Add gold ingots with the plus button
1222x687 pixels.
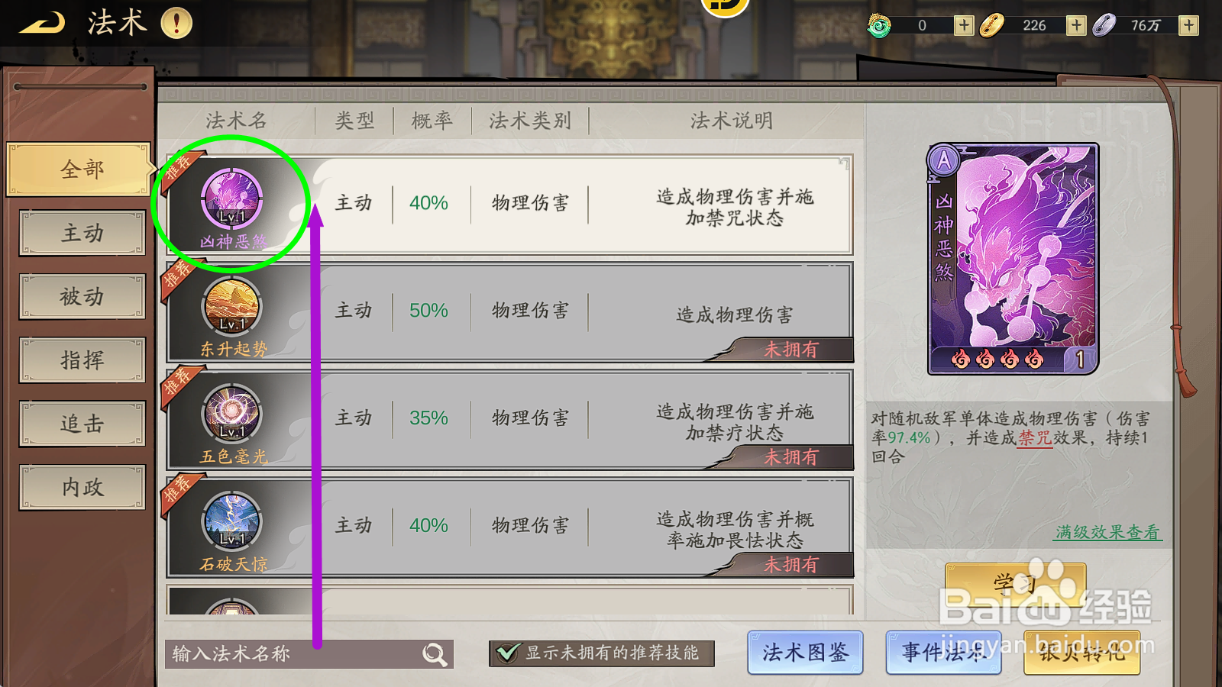coord(1076,26)
